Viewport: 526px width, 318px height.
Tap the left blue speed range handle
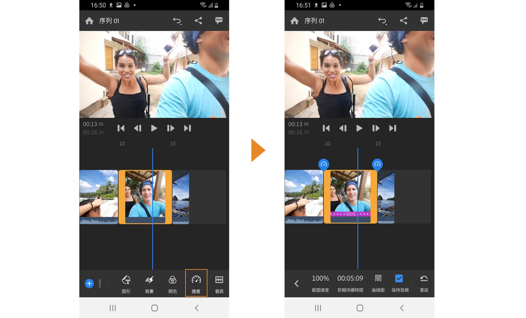point(324,164)
